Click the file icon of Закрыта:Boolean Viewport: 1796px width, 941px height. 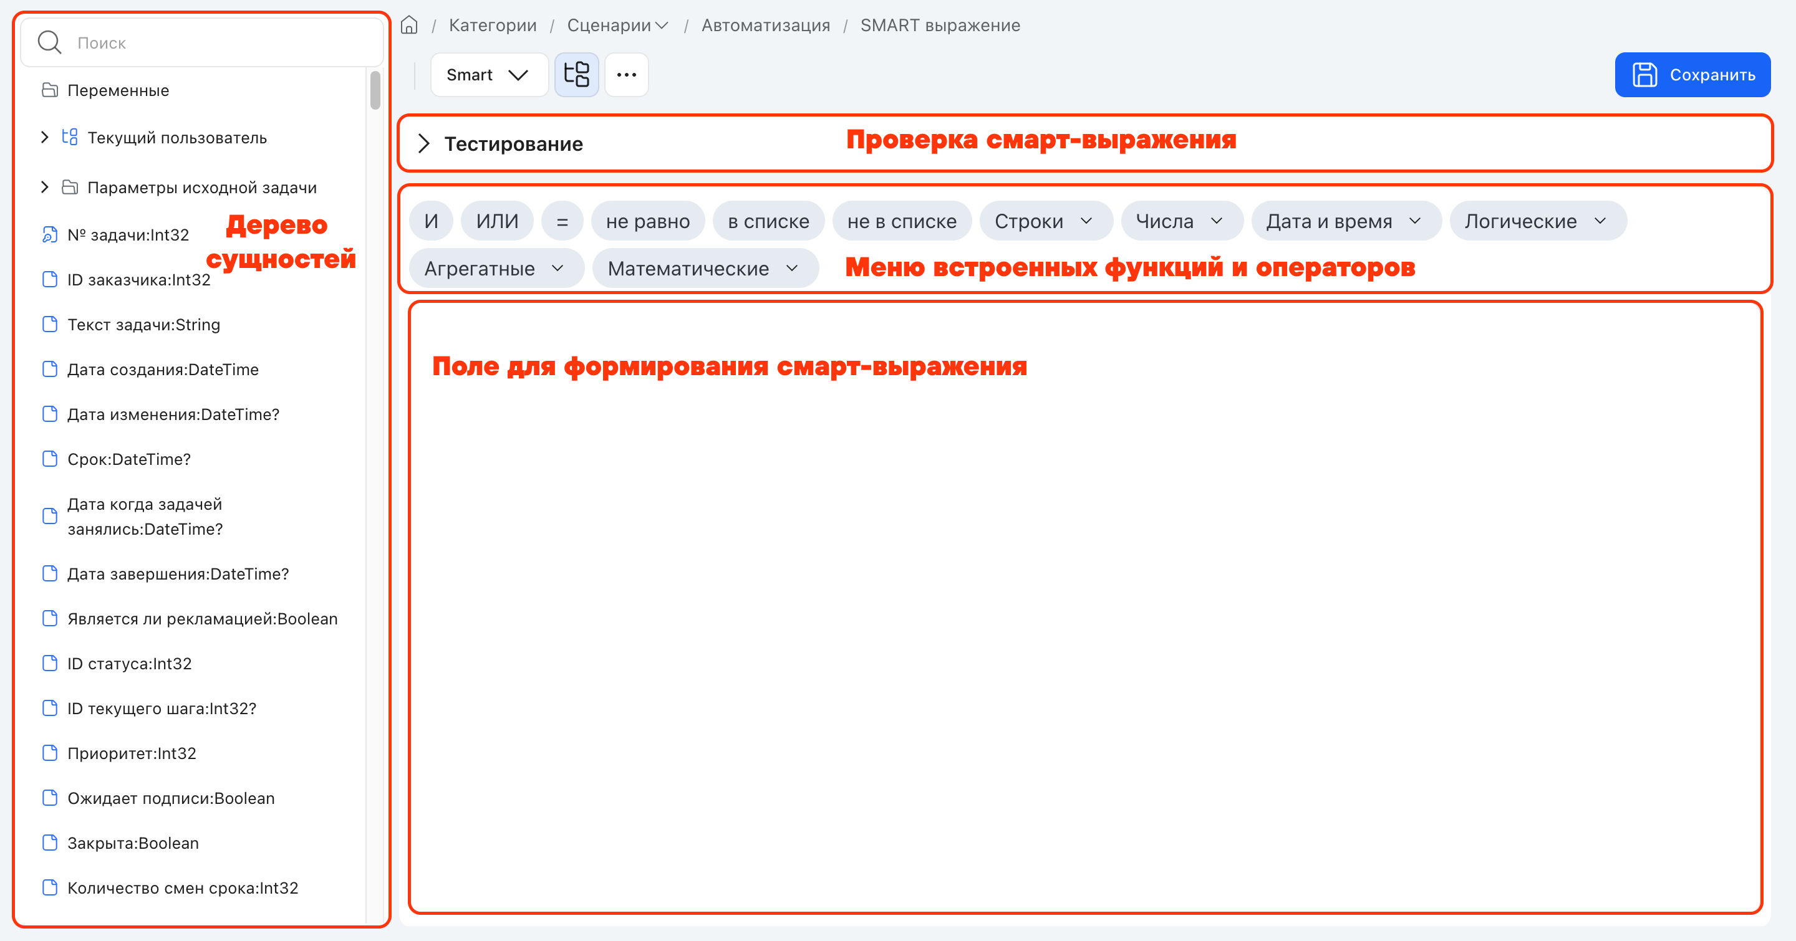tap(49, 843)
